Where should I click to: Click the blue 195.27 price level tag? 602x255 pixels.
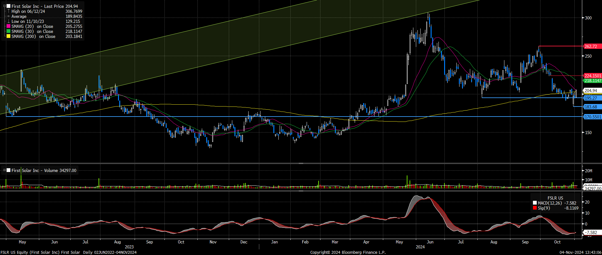coord(592,98)
